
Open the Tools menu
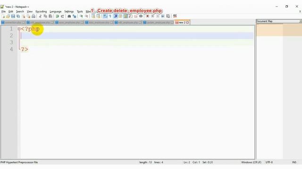(x=80, y=11)
